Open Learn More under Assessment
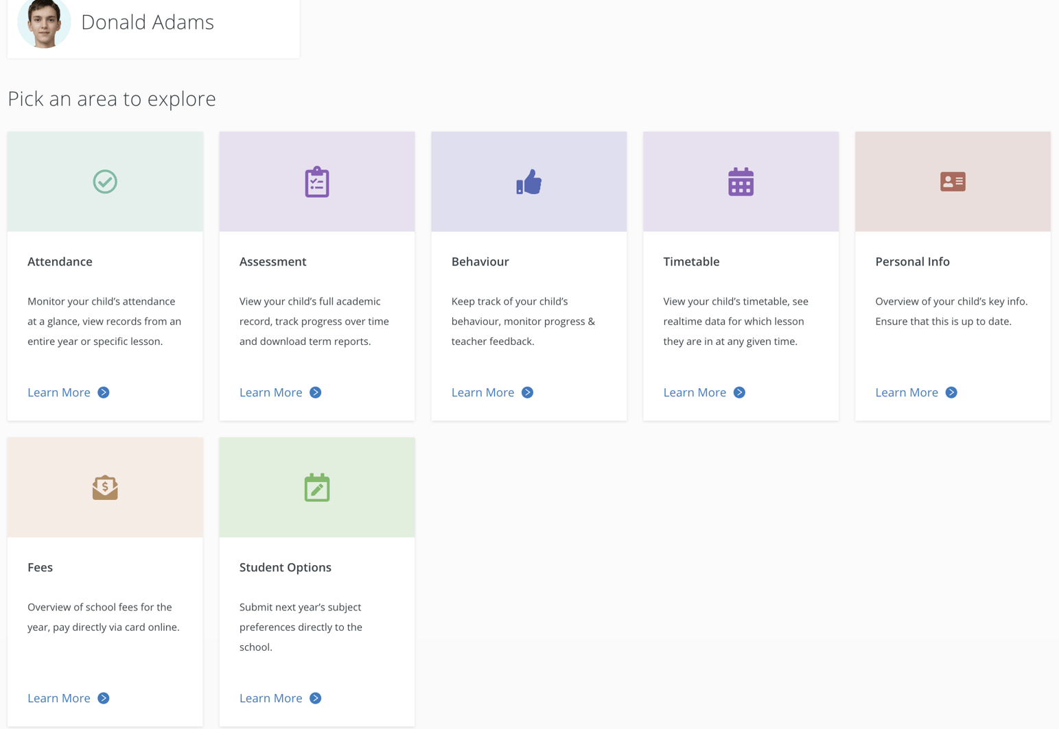This screenshot has width=1059, height=729. [x=271, y=392]
